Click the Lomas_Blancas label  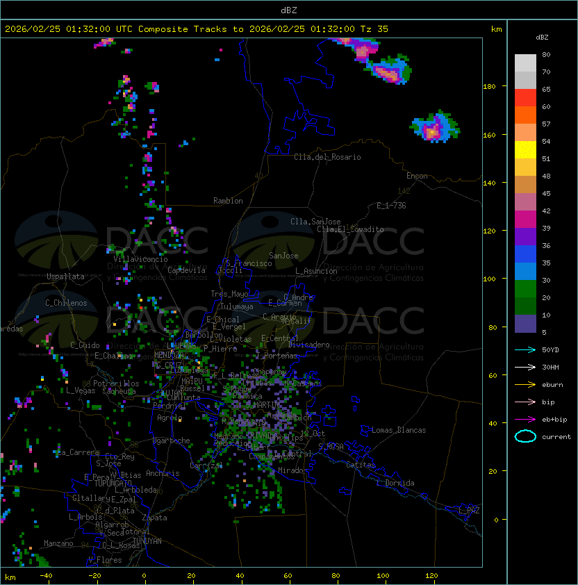click(399, 430)
